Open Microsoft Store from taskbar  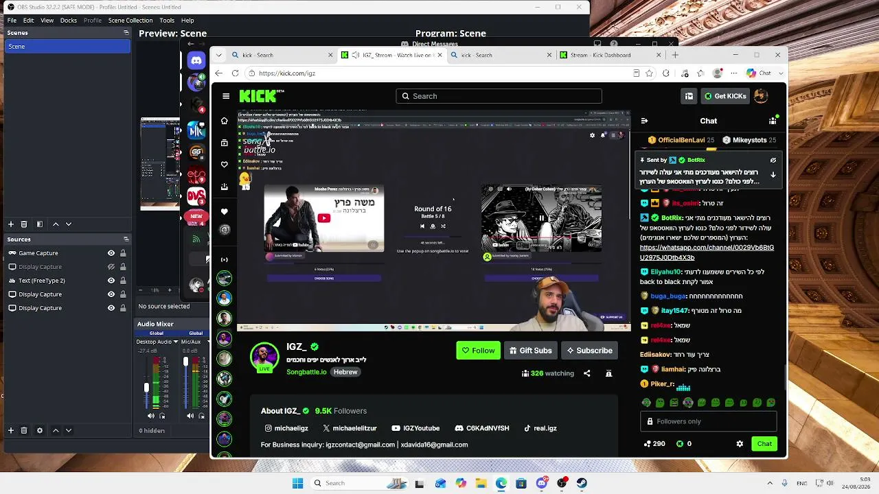click(x=521, y=483)
